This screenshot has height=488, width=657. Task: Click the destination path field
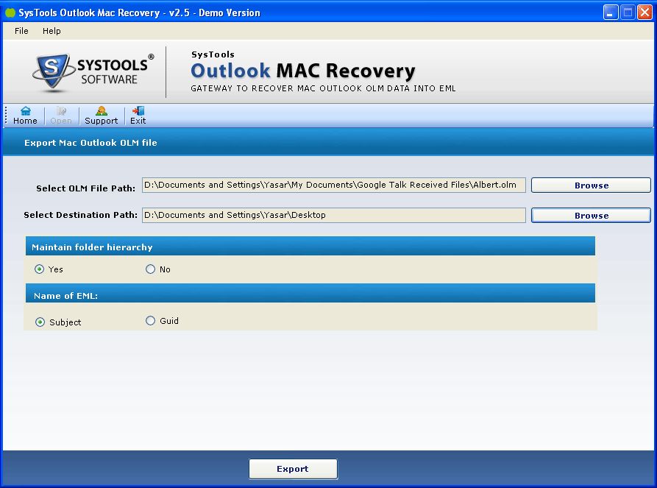point(333,215)
